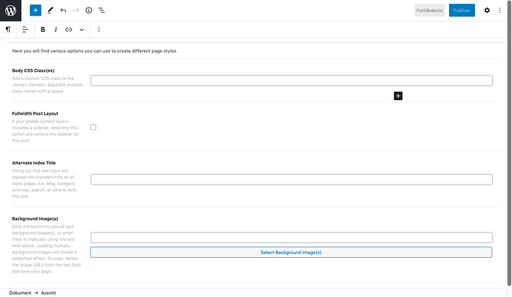Screen dimensions: 512x297
Task: Insert a link with the link icon
Action: [69, 30]
